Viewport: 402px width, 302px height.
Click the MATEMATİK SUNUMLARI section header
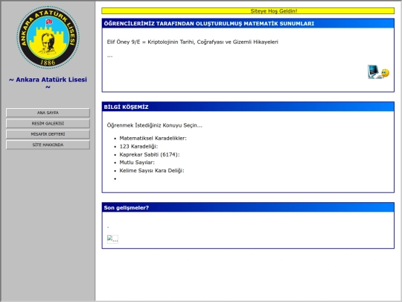coord(248,23)
